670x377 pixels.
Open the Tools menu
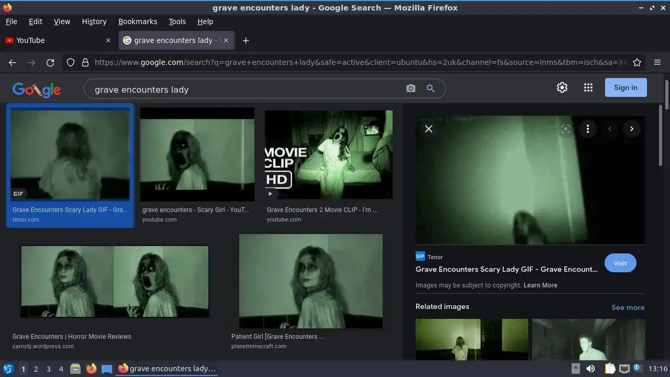(x=177, y=21)
